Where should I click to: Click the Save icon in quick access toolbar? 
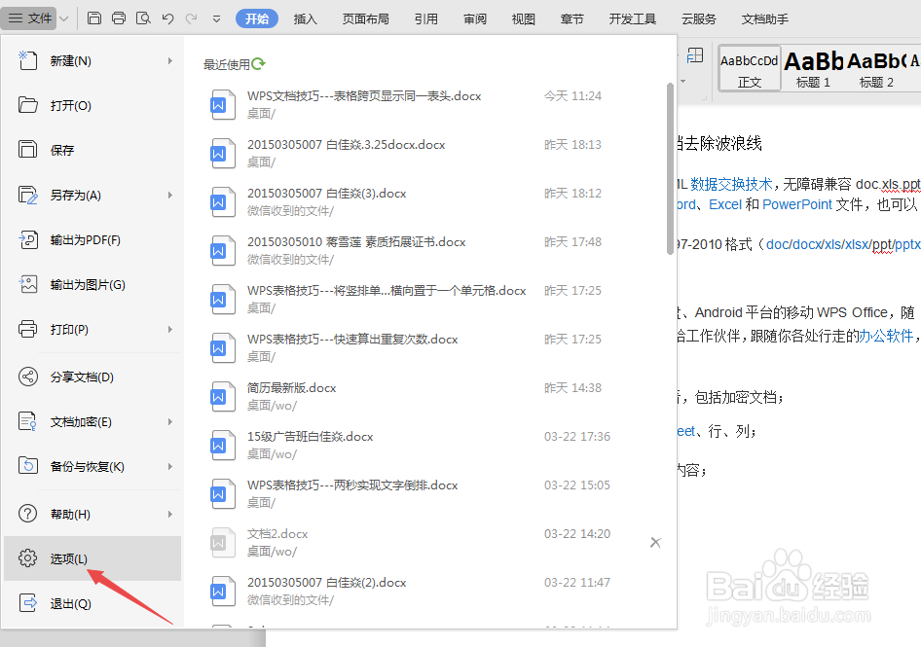(93, 18)
